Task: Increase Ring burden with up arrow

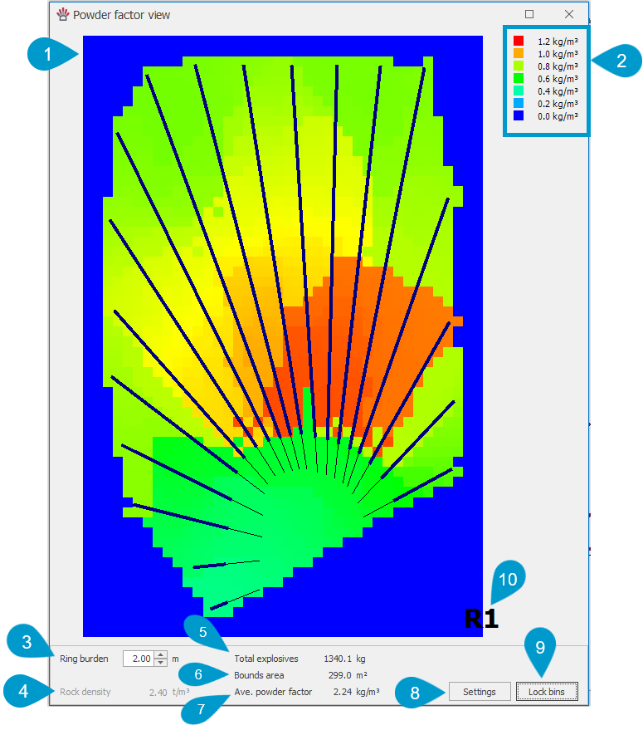Action: (x=162, y=654)
